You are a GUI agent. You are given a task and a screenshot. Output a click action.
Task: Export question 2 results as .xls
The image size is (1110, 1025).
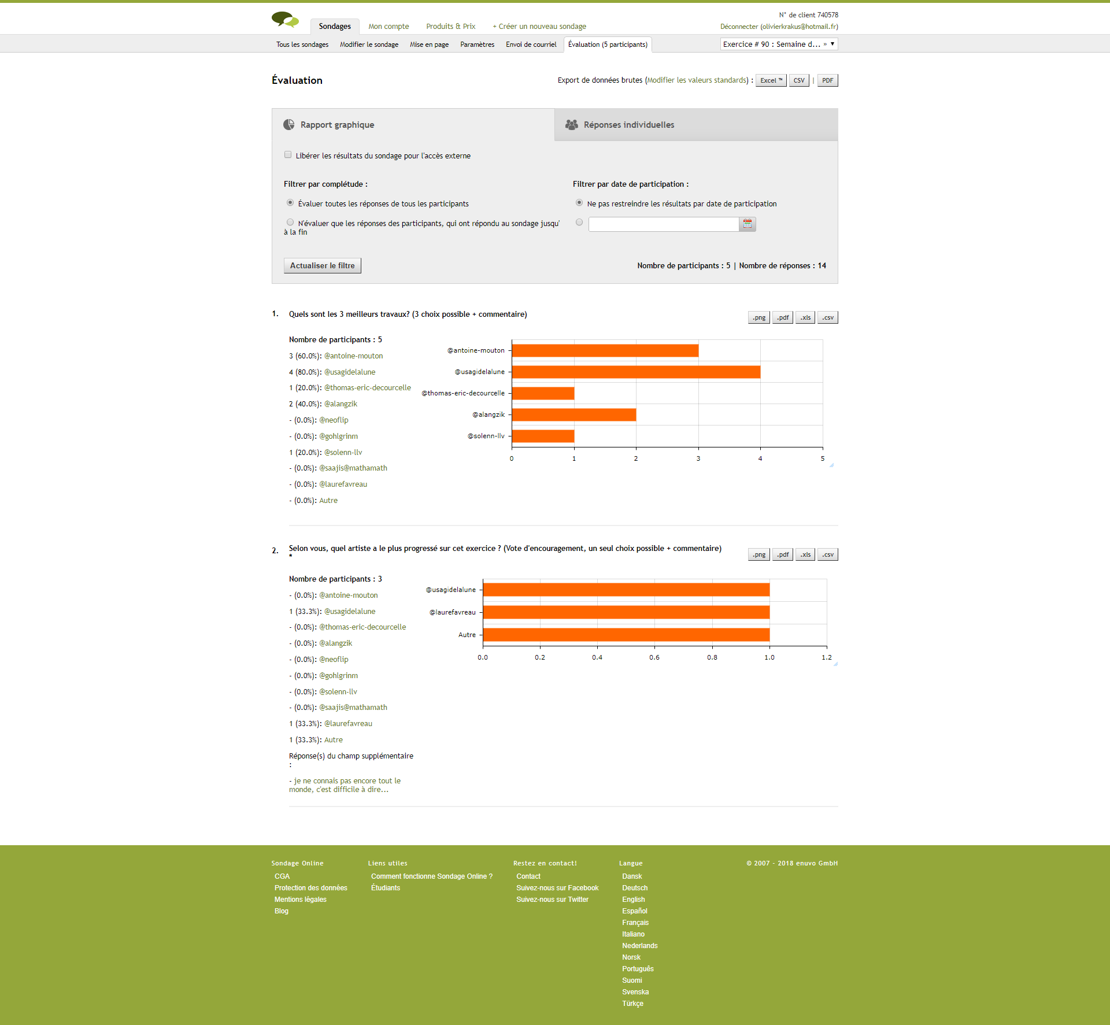tap(805, 554)
